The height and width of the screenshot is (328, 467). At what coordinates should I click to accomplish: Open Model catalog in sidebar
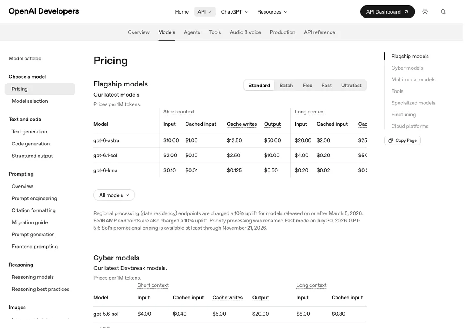click(25, 58)
